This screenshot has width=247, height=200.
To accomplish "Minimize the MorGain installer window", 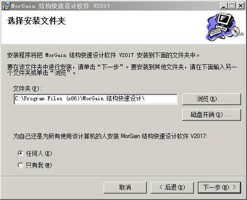I will (223, 6).
